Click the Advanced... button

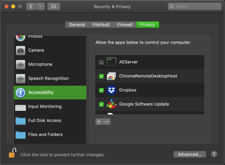click(x=190, y=154)
